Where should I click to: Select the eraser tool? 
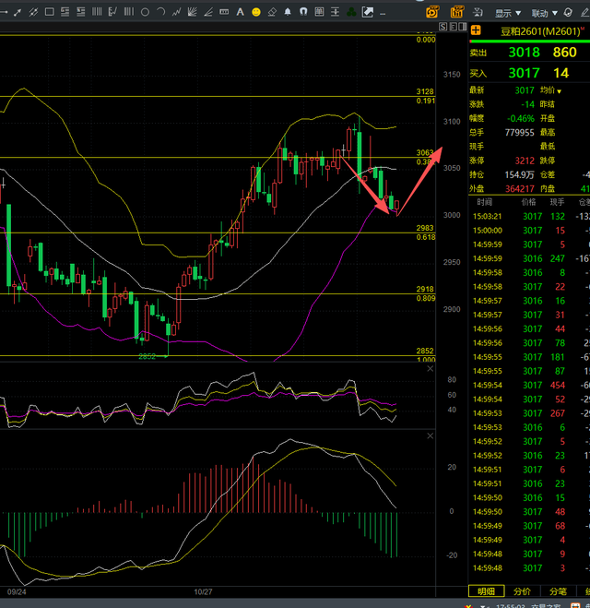(272, 12)
